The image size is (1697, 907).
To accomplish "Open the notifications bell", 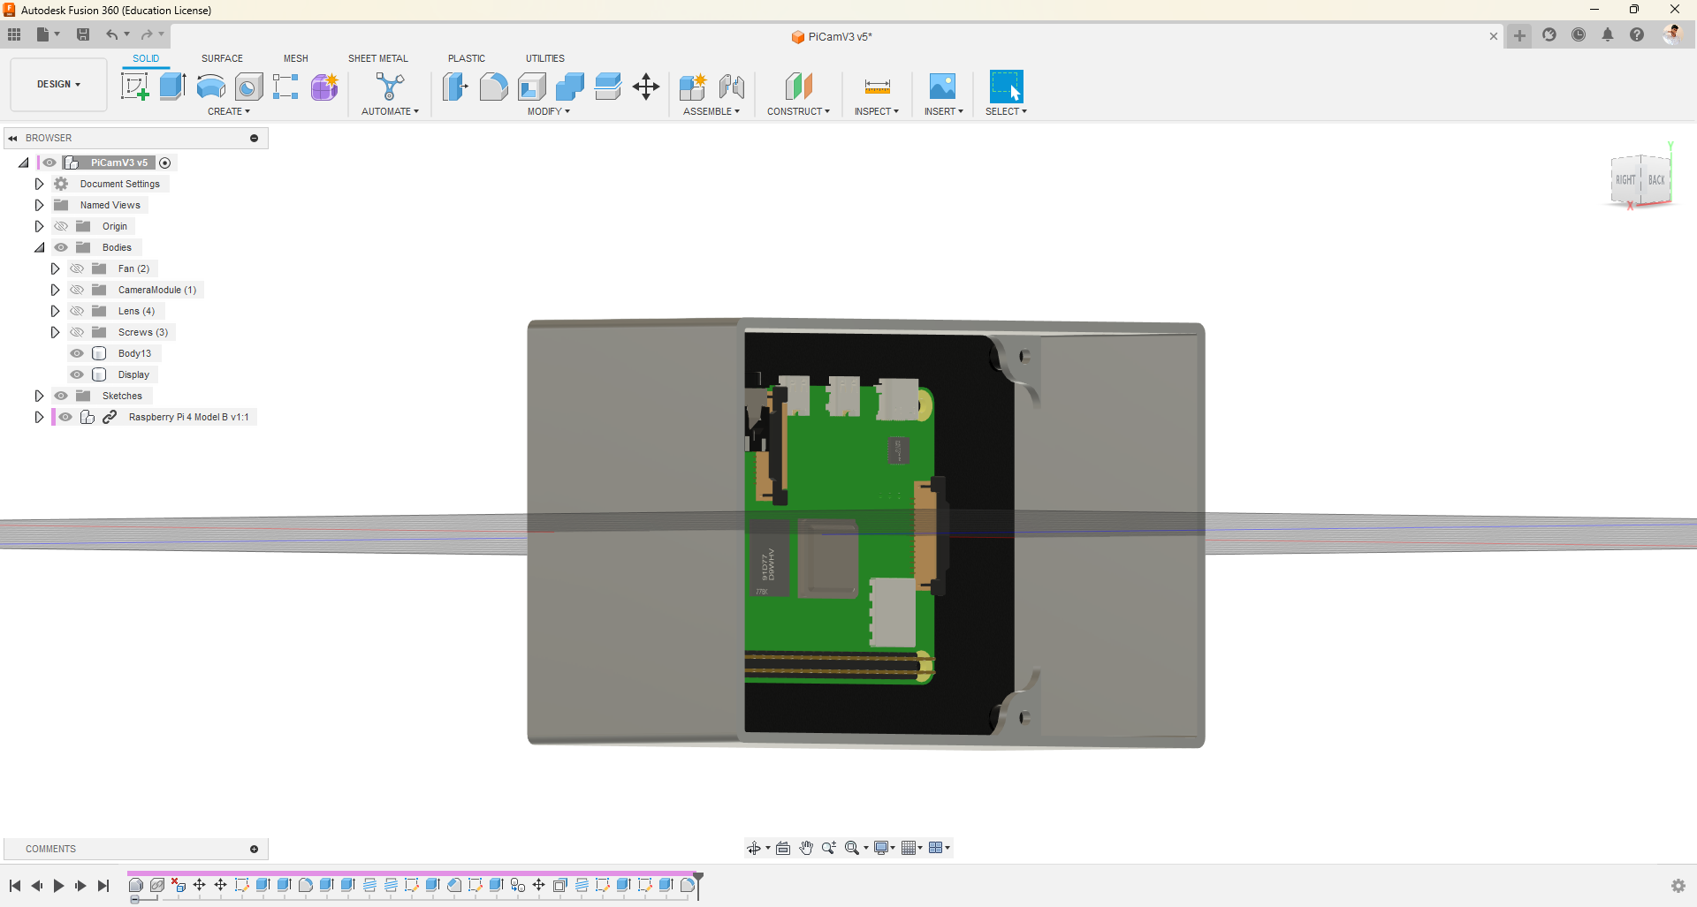I will [1608, 34].
